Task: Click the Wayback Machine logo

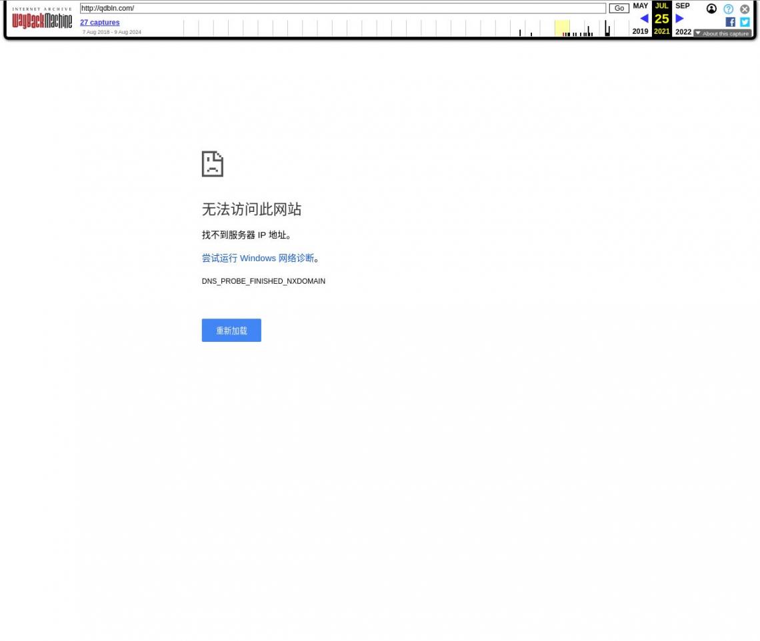Action: click(x=41, y=19)
